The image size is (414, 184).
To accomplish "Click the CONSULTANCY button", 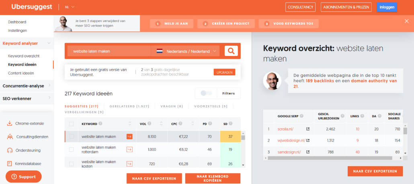I will 301,7.
